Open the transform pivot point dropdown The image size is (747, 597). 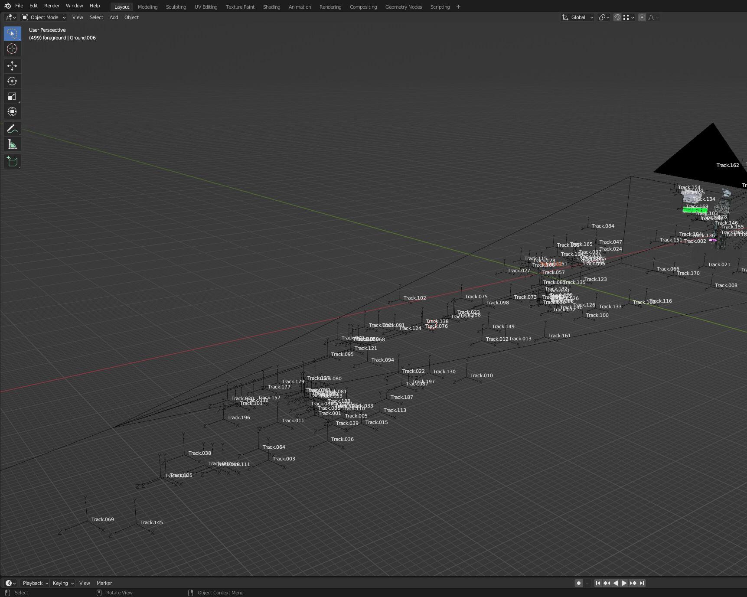tap(604, 17)
